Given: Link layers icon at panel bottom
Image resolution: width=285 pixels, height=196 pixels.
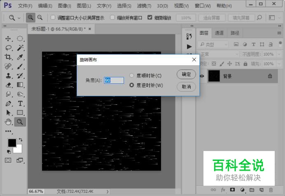Looking at the screenshot, I should click(213, 190).
